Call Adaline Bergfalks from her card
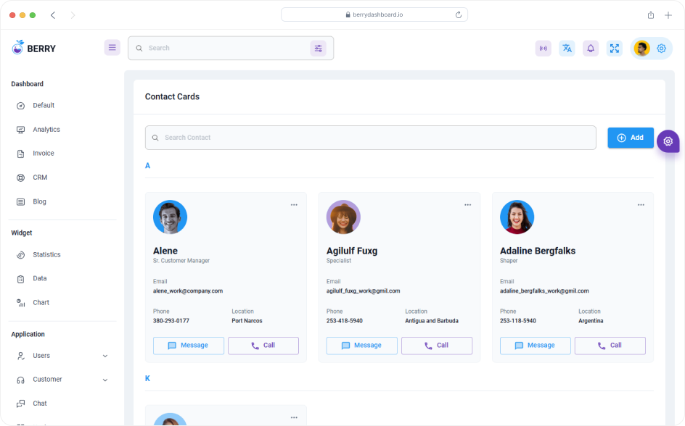This screenshot has height=426, width=685. click(x=610, y=346)
